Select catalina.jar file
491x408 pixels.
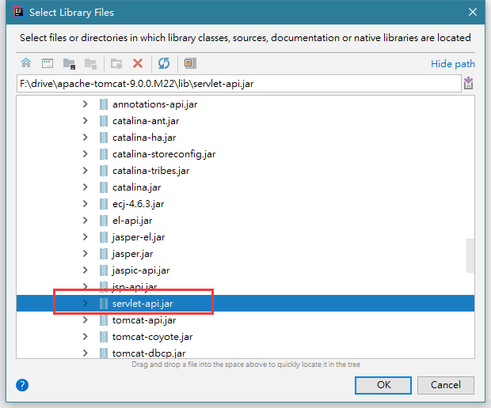coord(136,187)
